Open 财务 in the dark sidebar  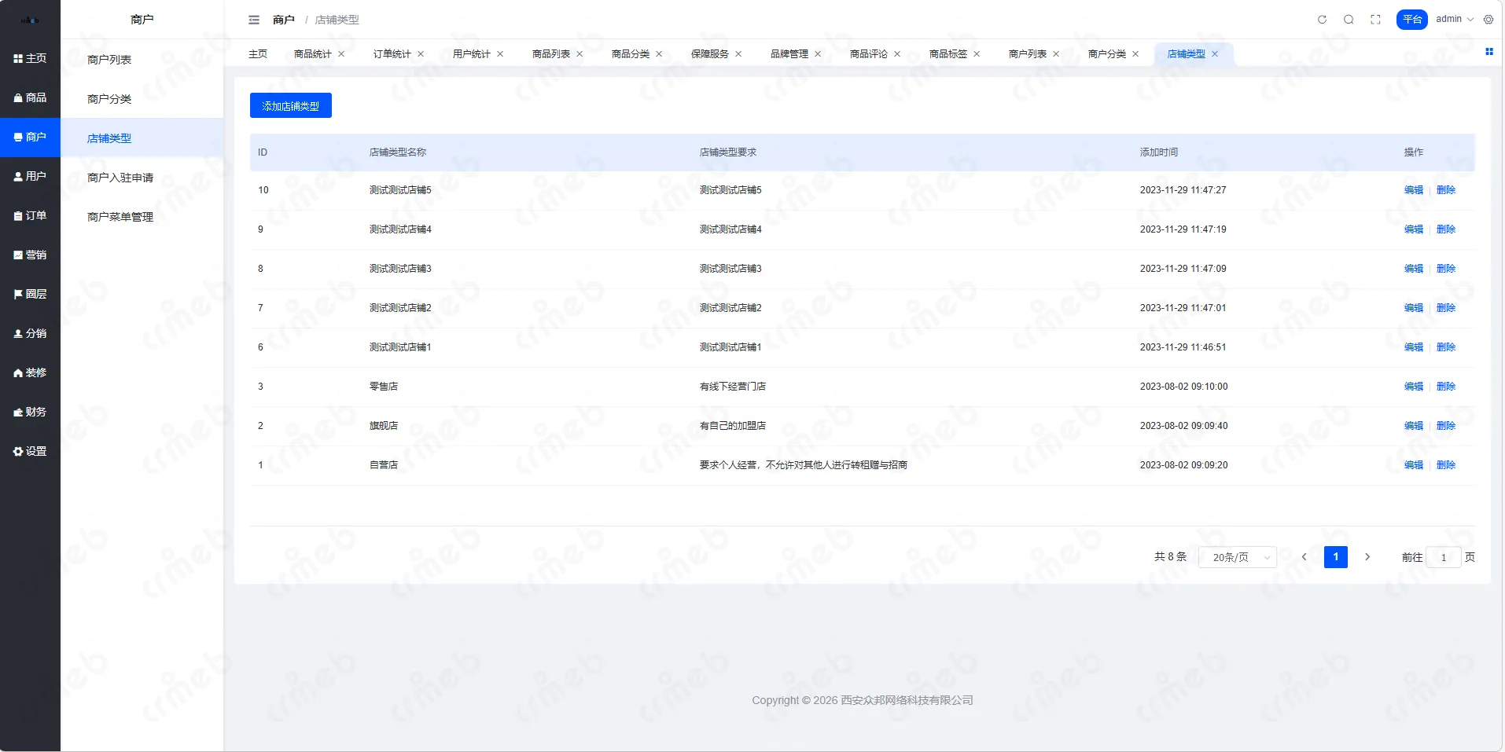point(30,413)
